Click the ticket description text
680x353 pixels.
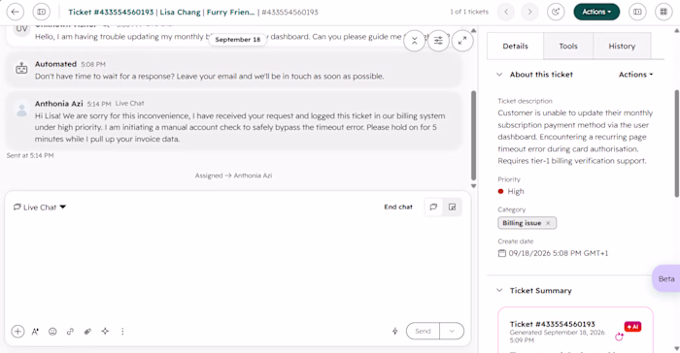(x=575, y=137)
